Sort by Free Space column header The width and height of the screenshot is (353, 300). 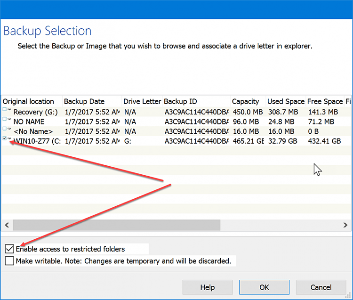click(325, 101)
